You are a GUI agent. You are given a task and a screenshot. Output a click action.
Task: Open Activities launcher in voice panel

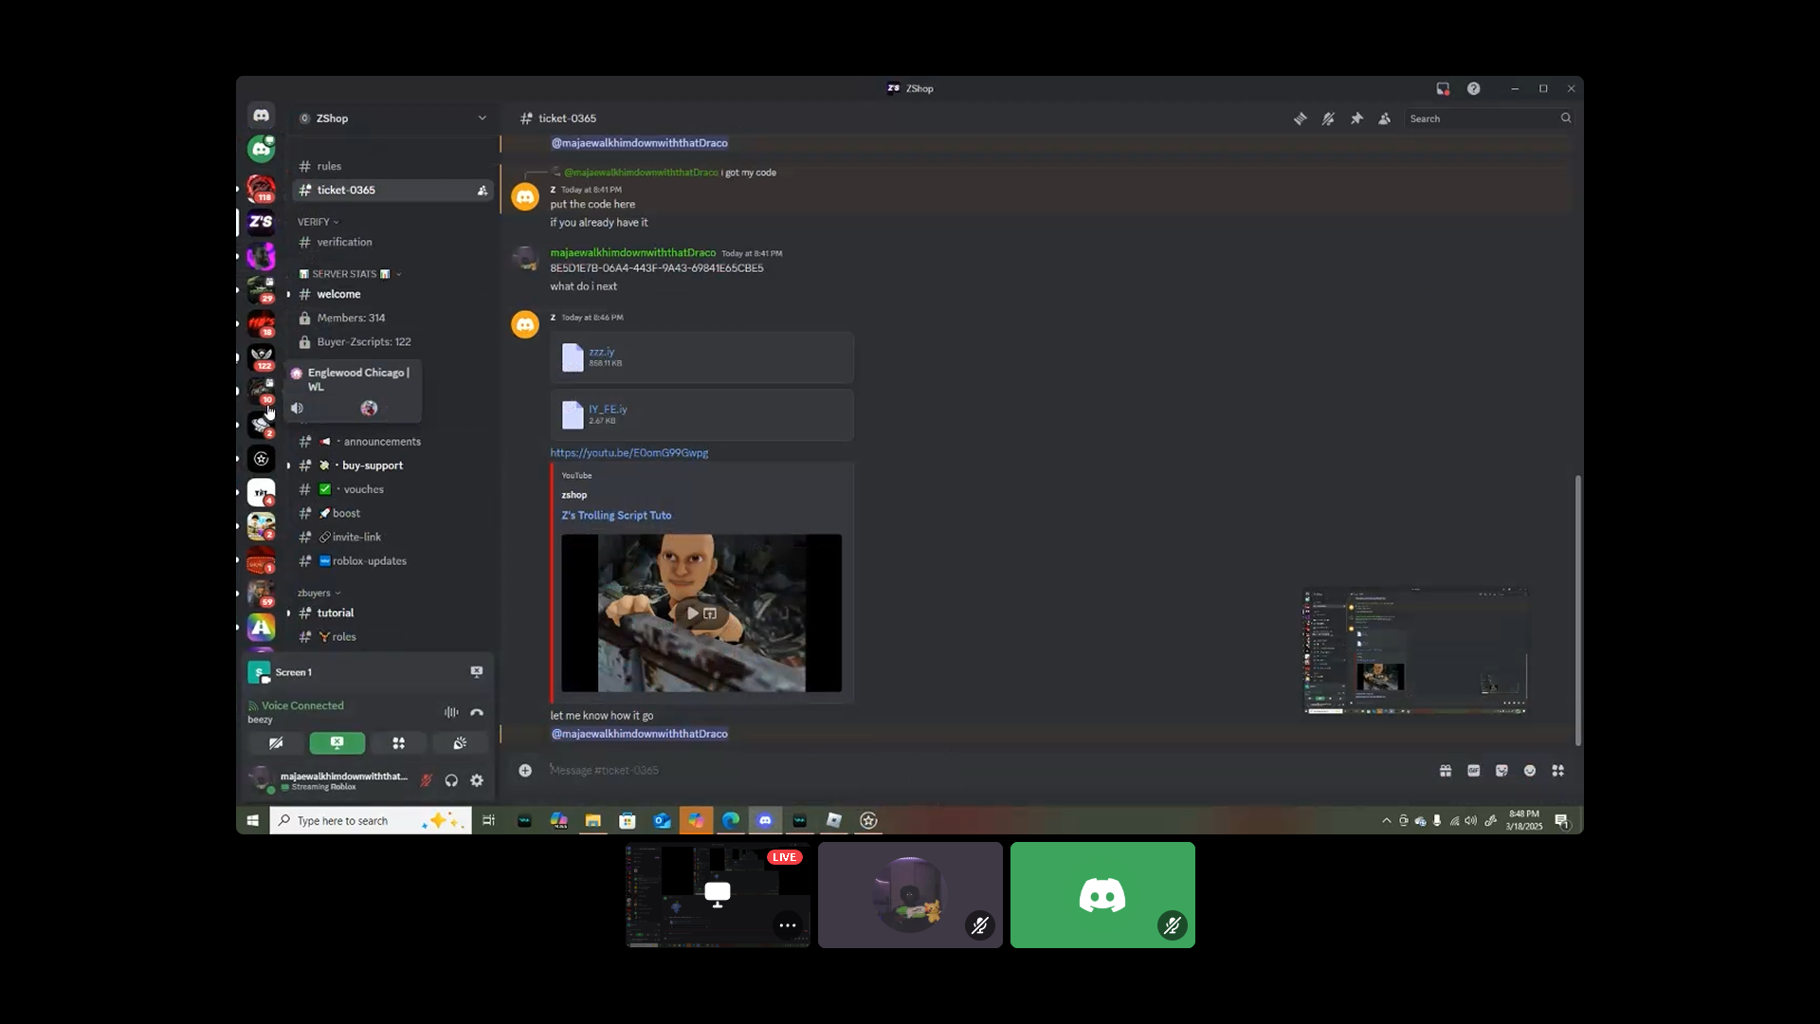tap(398, 743)
